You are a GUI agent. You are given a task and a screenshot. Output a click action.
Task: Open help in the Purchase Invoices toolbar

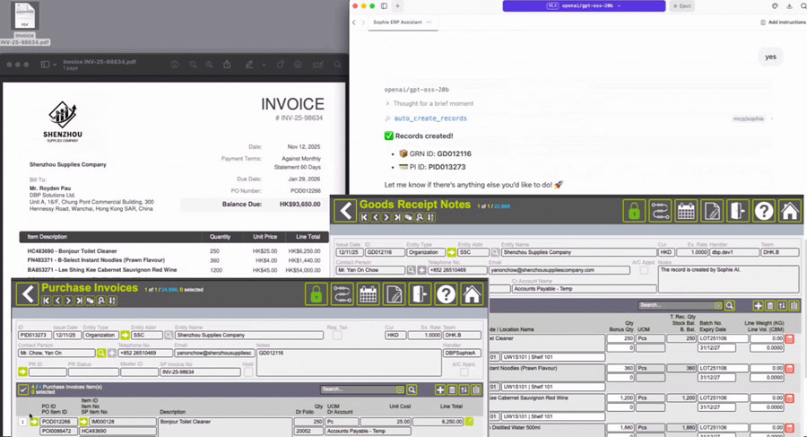tap(446, 293)
